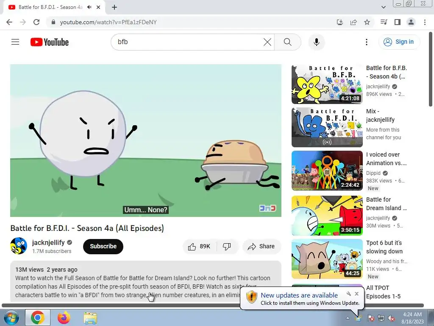
Task: Click the magnifier search button
Action: [x=288, y=42]
